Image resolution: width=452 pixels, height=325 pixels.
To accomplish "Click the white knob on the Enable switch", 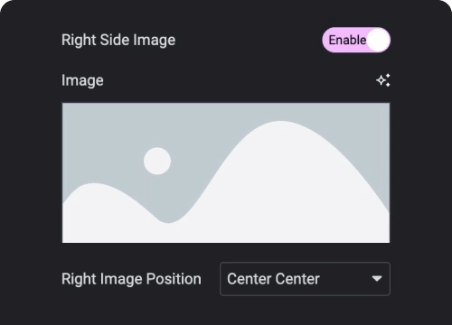I will coord(379,40).
